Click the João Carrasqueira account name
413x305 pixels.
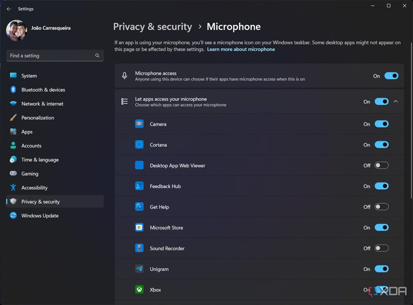pos(51,28)
